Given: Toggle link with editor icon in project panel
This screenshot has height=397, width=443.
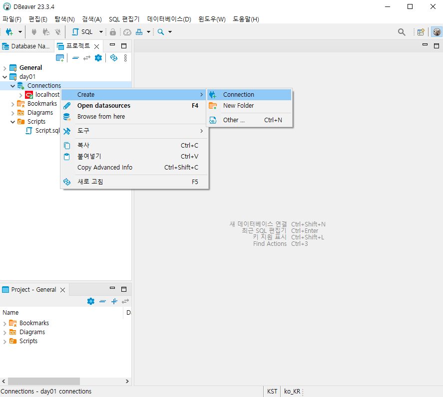Looking at the screenshot, I should (x=87, y=58).
